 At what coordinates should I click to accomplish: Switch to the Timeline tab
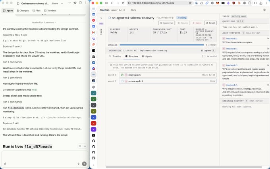pos(115,56)
